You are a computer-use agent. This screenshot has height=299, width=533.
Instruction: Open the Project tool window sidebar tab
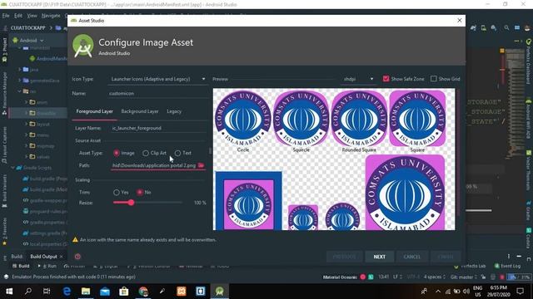pyautogui.click(x=4, y=50)
